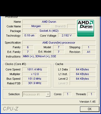This screenshot has height=114, width=101.
Task: Click the Bus Speed value 151.0 MHz
Action: pyautogui.click(x=35, y=79)
